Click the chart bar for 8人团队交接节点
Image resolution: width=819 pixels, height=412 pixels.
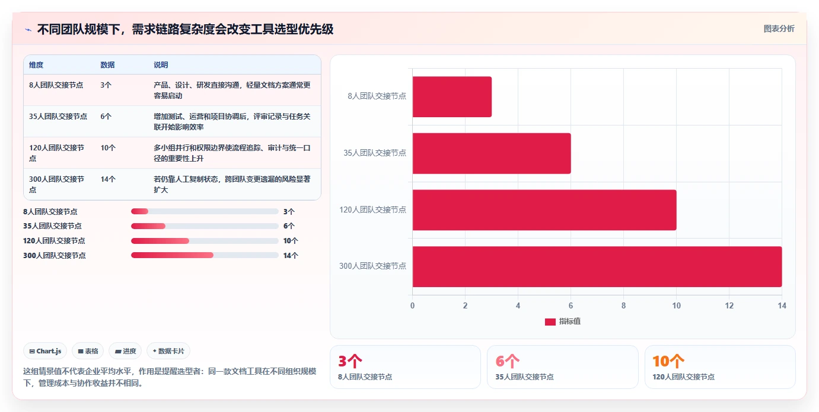point(452,96)
